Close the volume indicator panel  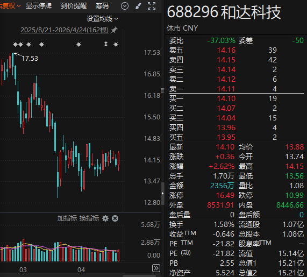pyautogui.click(x=115, y=218)
